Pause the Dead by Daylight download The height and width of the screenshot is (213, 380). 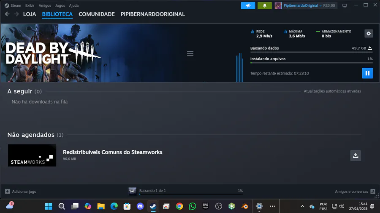[367, 73]
